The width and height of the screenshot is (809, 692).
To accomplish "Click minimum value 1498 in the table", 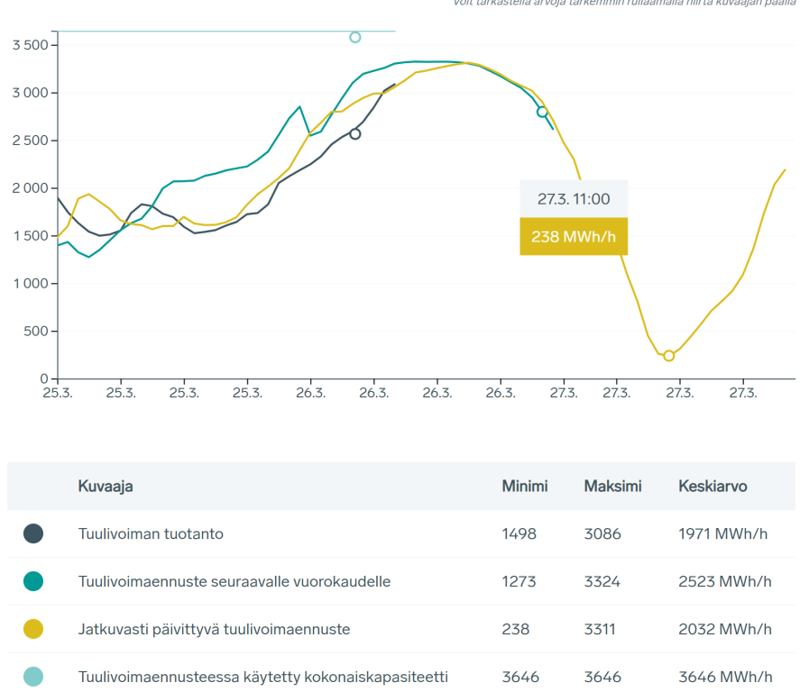I will click(519, 533).
